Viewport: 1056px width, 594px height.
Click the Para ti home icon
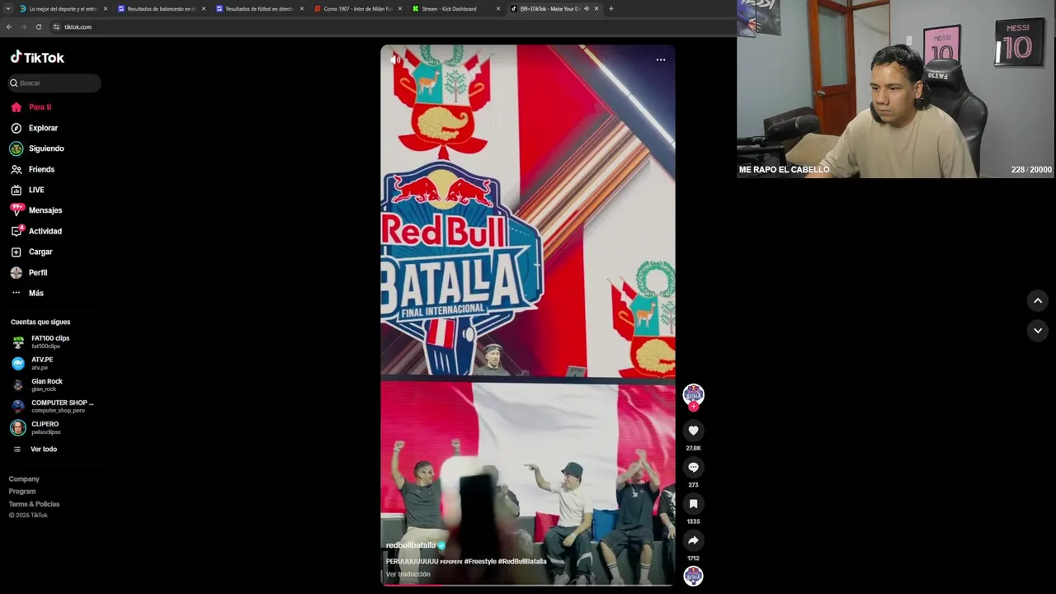point(16,107)
